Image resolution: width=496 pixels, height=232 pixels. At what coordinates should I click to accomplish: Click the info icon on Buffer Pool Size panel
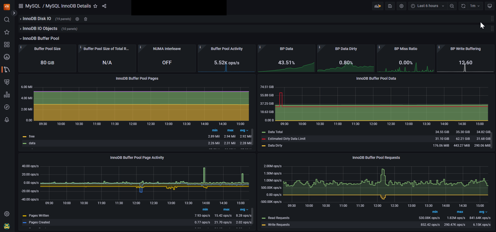tap(21, 47)
